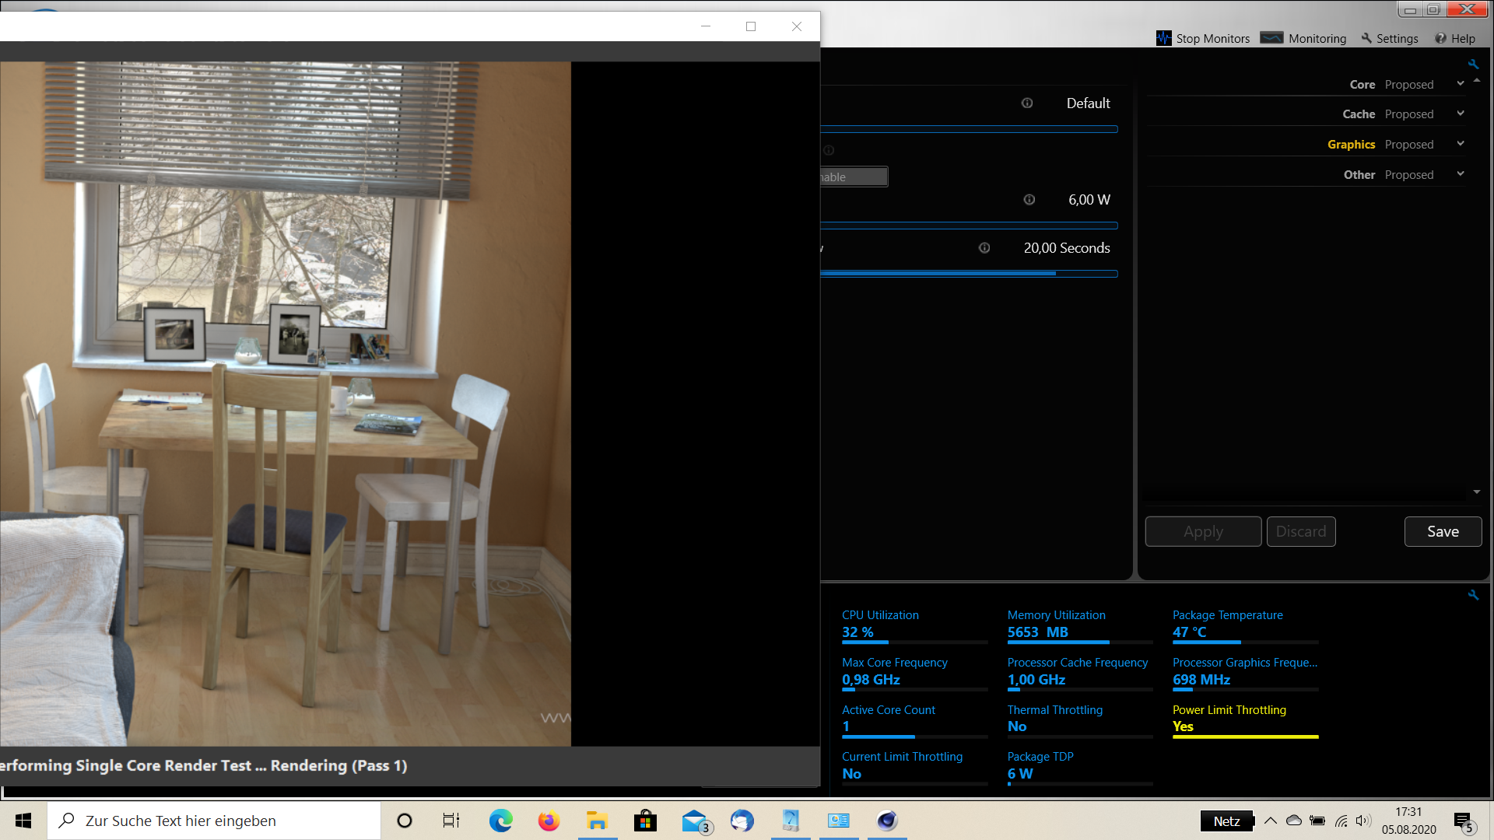
Task: Click the Save button
Action: pos(1443,532)
